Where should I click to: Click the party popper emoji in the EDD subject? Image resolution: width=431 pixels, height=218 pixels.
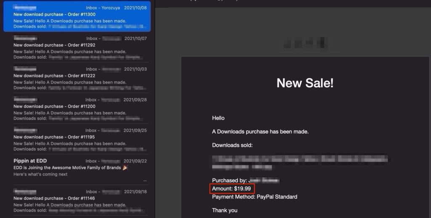coord(125,167)
